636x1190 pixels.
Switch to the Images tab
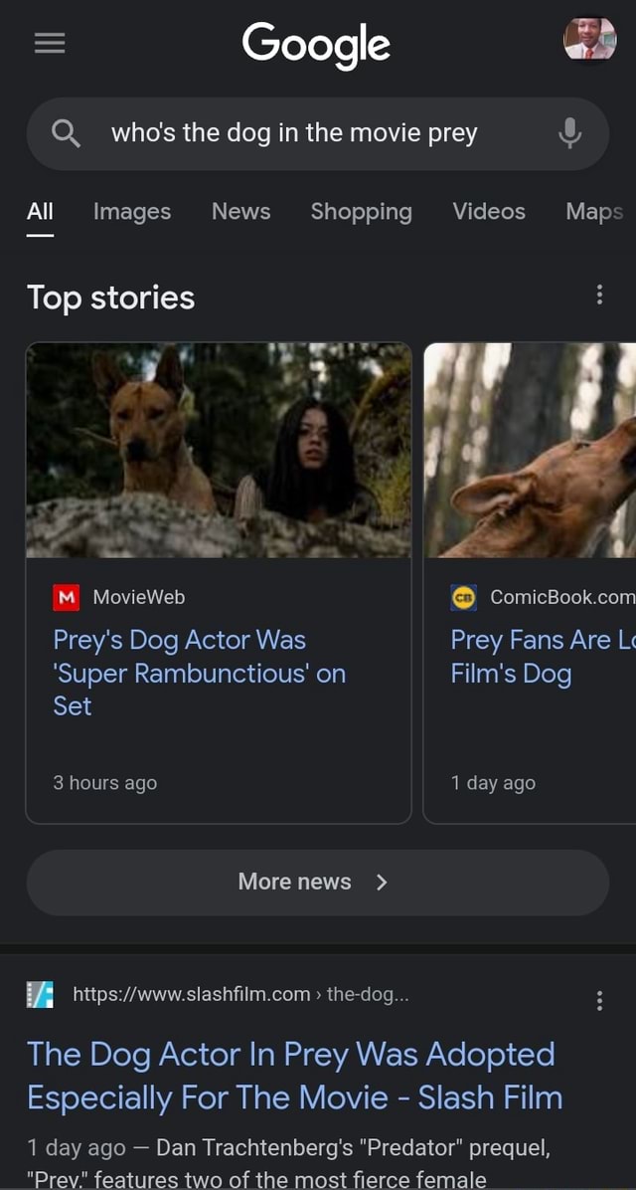[x=131, y=211]
